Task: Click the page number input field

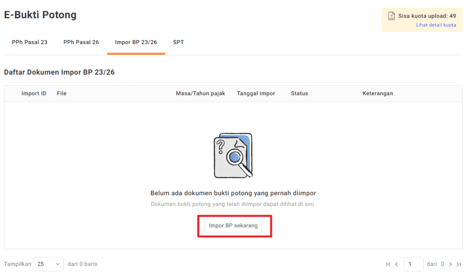Action: (413, 264)
